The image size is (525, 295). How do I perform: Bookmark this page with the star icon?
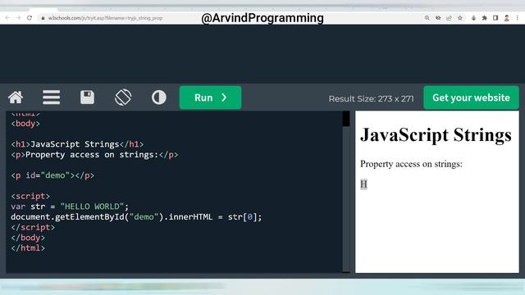[460, 18]
